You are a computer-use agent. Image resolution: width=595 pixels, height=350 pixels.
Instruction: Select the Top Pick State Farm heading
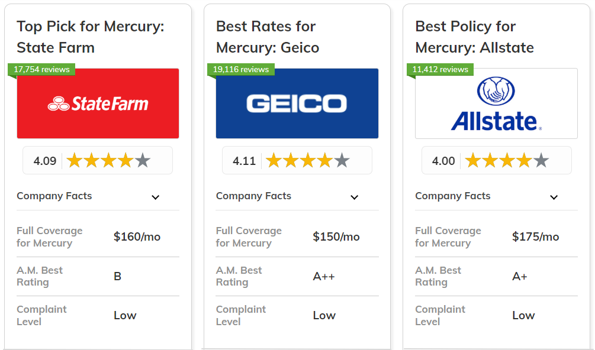point(90,37)
